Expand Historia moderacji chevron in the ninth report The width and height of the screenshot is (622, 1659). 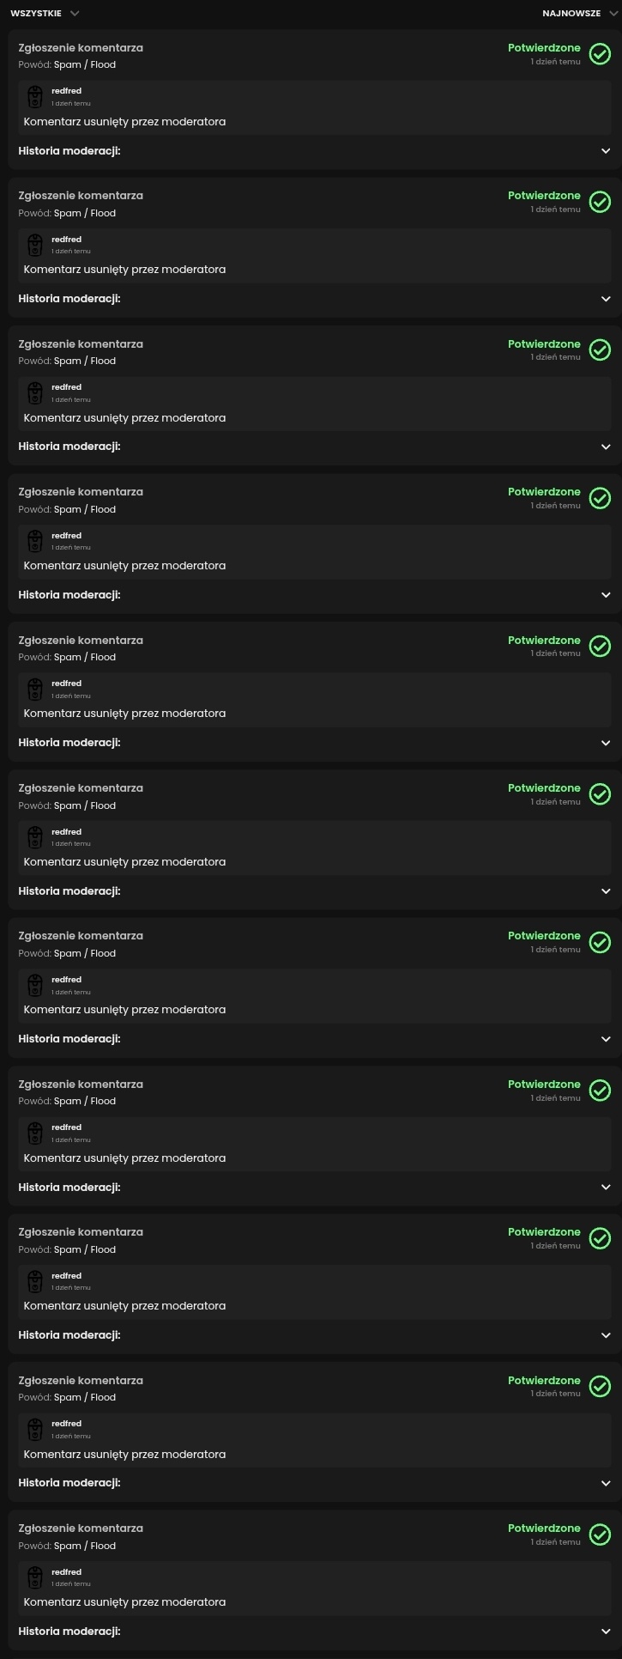click(x=606, y=1335)
